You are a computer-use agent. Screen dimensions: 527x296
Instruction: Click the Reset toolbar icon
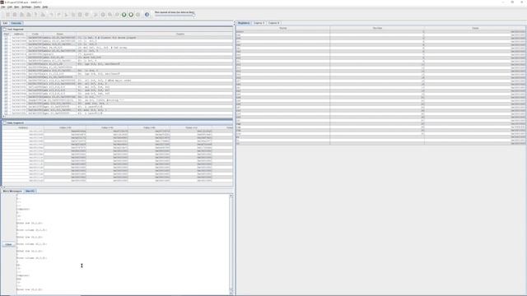click(x=138, y=15)
